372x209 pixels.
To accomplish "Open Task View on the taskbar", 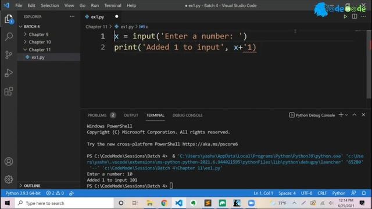I will point(135,203).
